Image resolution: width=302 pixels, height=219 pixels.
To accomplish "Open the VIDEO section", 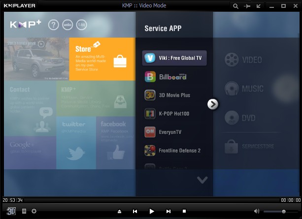I will coord(243,60).
